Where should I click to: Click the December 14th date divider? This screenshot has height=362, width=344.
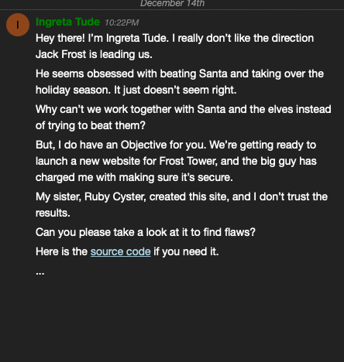click(172, 3)
